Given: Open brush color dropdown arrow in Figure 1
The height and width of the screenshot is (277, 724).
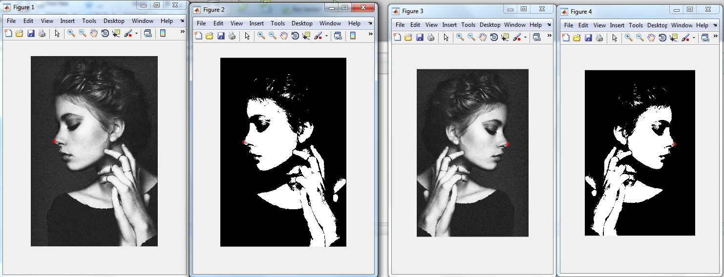Looking at the screenshot, I should pos(136,34).
